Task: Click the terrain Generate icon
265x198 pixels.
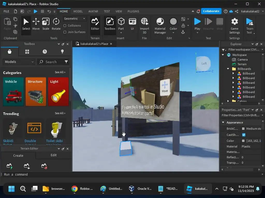Action: (10, 166)
